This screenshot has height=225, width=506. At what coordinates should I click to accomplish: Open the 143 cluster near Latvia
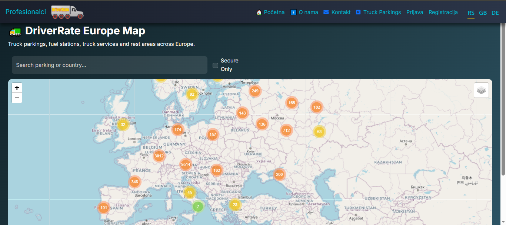pyautogui.click(x=242, y=113)
